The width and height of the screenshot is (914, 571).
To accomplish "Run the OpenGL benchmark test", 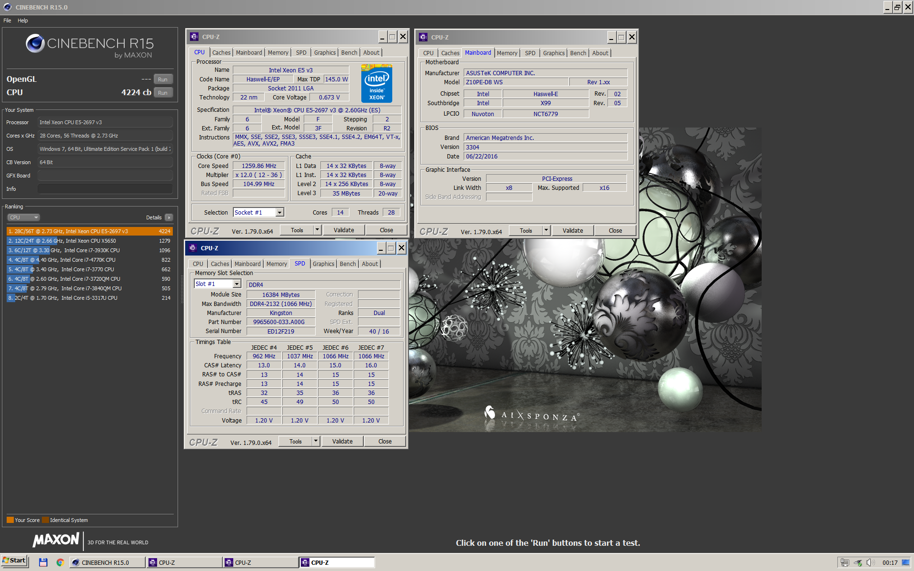I will [163, 79].
